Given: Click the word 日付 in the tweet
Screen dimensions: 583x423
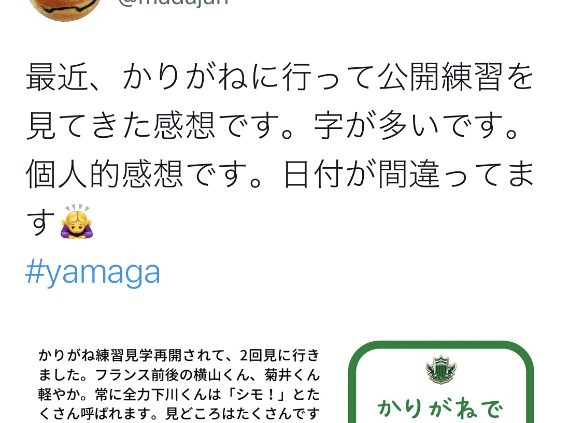Looking at the screenshot, I should tap(313, 174).
